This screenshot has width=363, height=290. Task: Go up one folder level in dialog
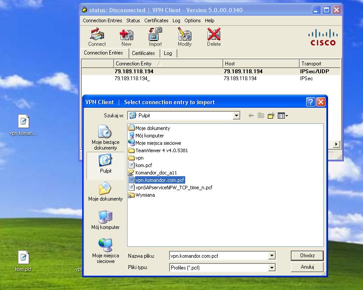coord(261,116)
